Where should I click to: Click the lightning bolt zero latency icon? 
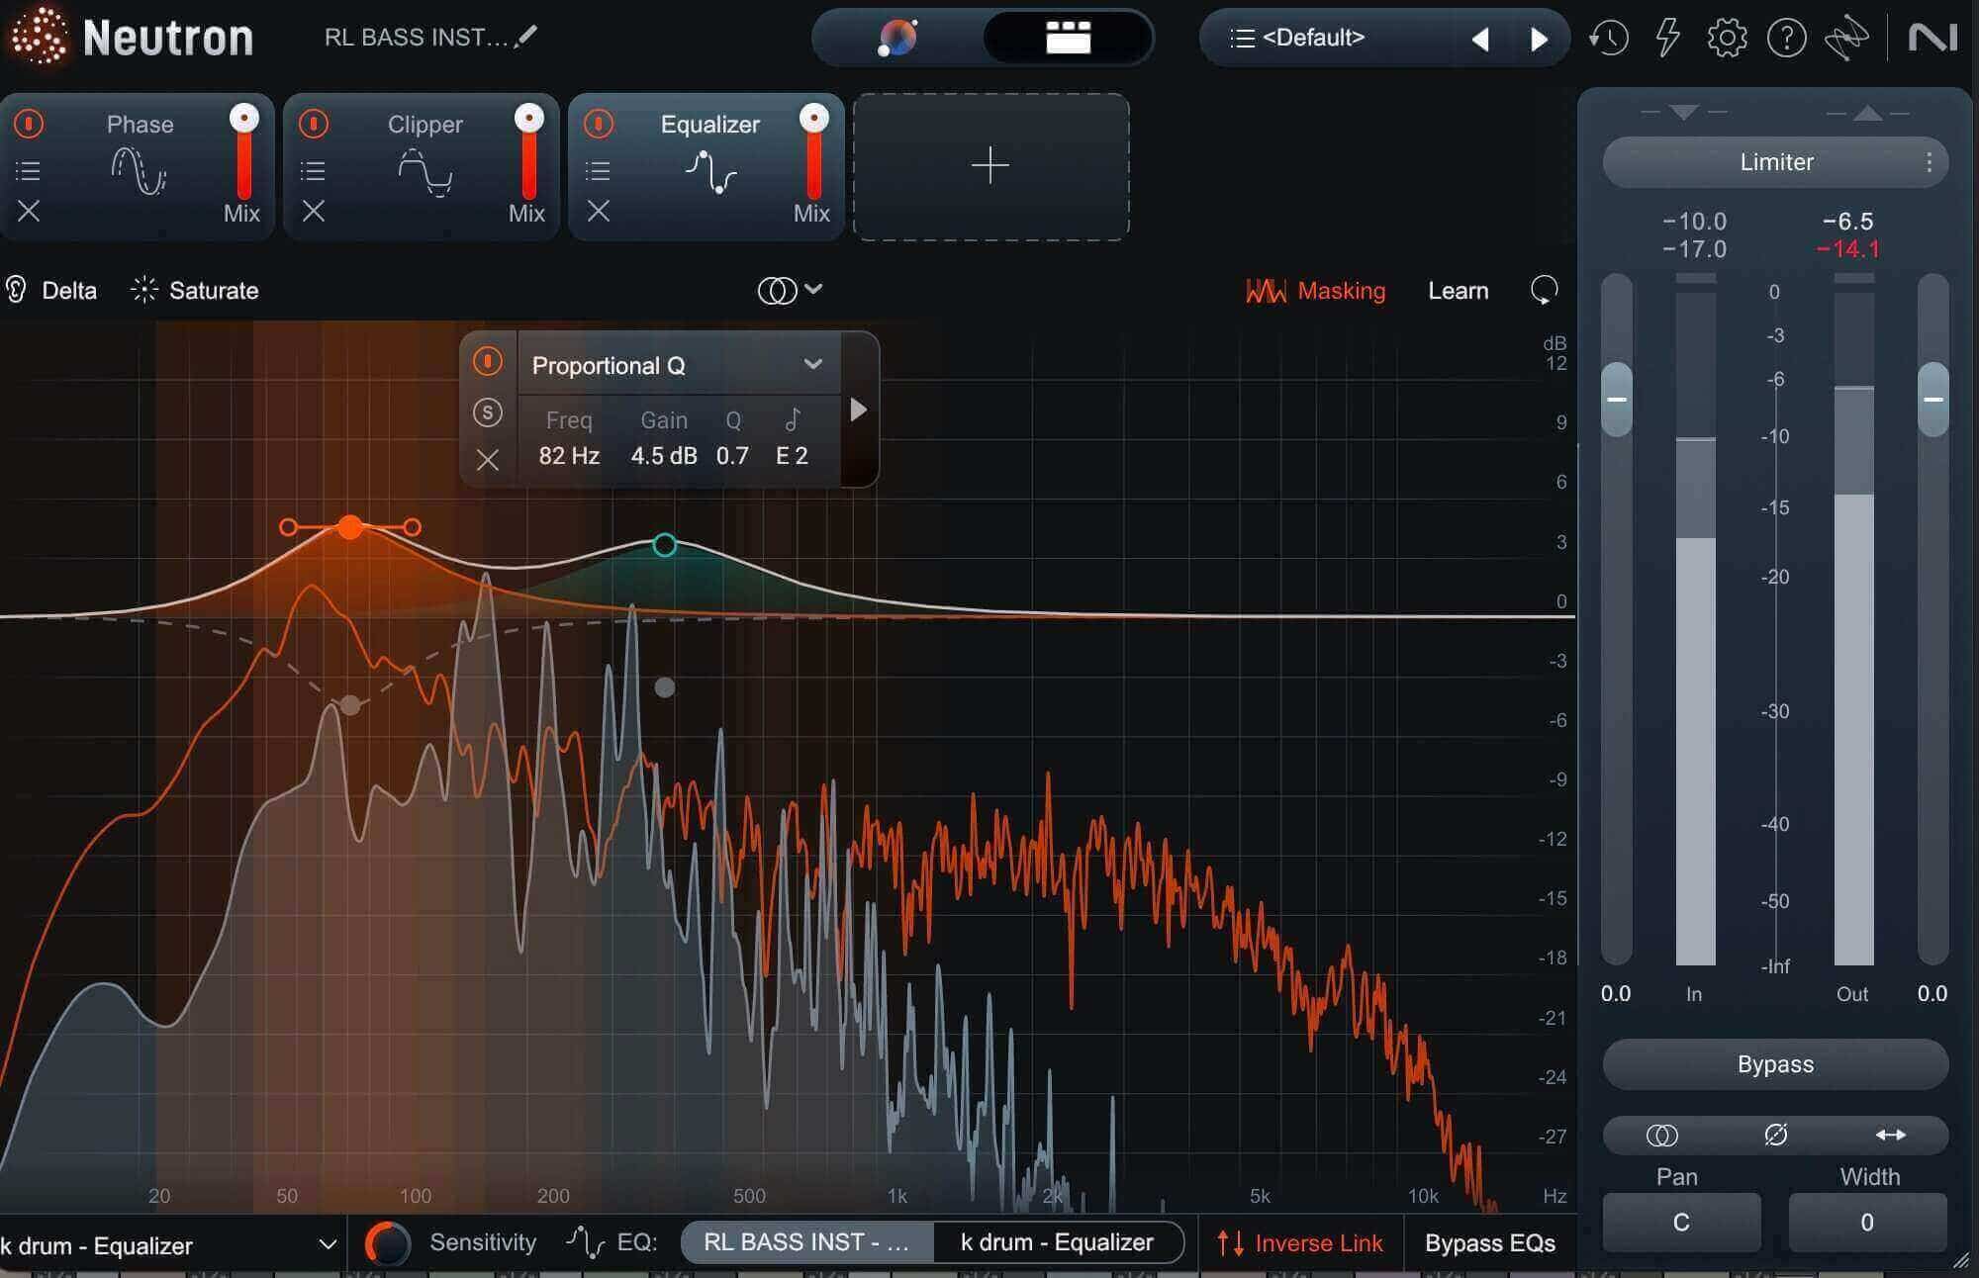(1668, 39)
